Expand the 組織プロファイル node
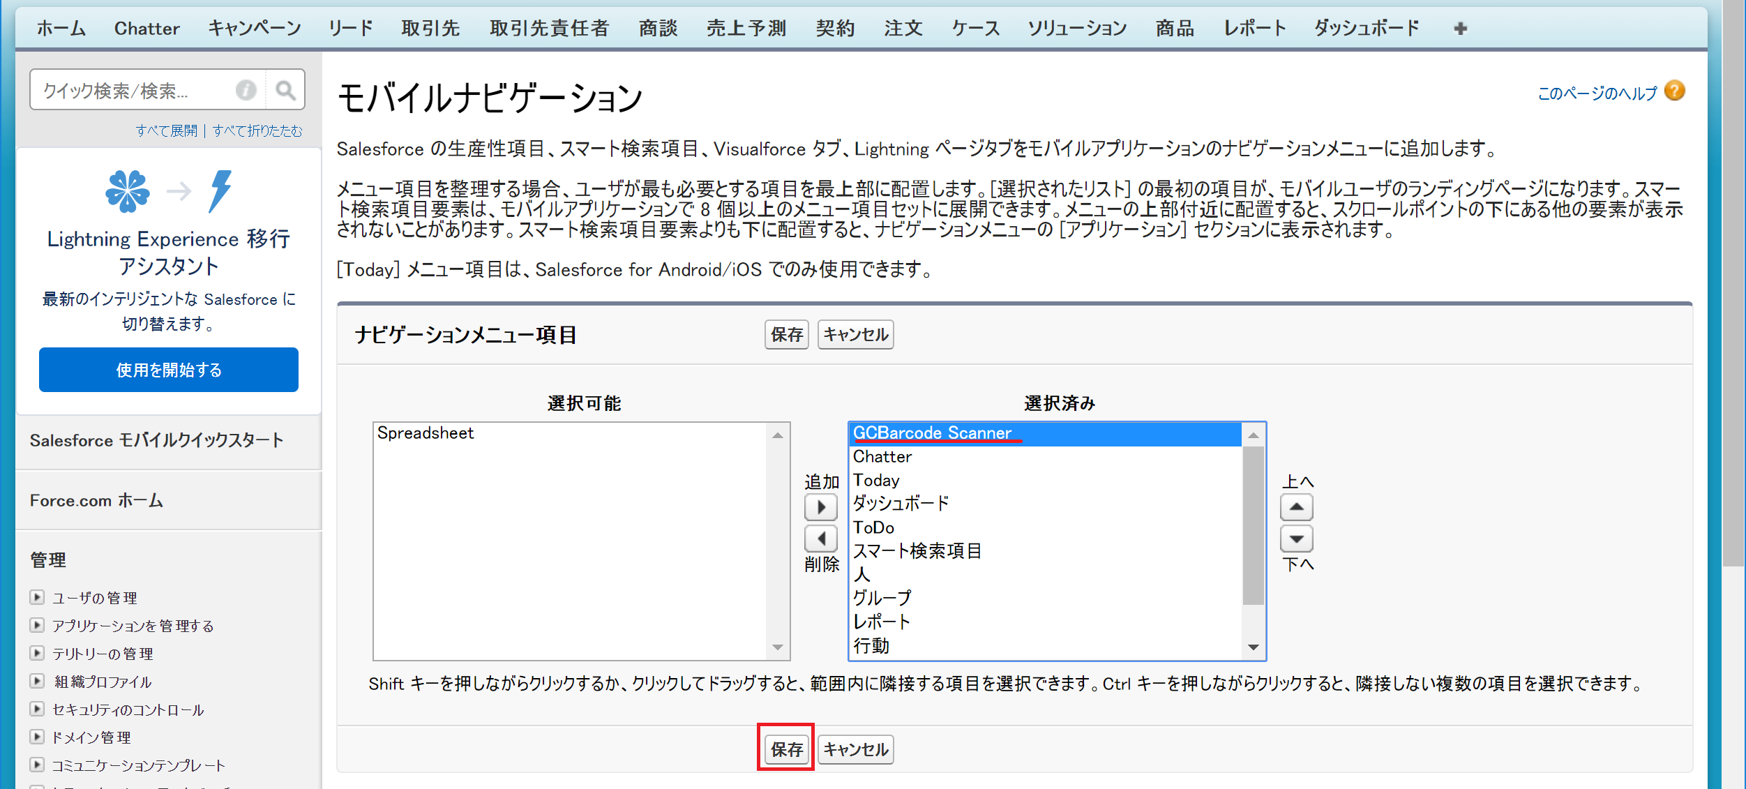 pos(37,681)
